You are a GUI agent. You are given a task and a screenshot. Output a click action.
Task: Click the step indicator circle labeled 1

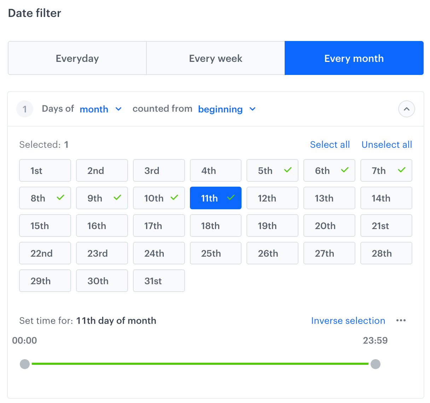tap(24, 109)
